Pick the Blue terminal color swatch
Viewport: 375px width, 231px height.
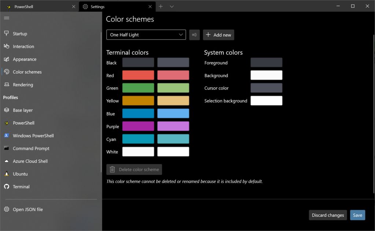tap(138, 113)
